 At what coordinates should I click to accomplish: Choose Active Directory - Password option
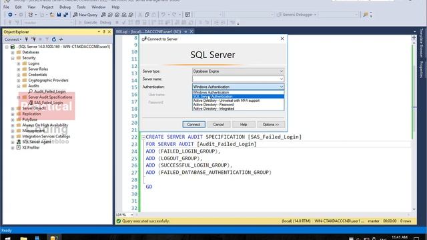click(238, 105)
